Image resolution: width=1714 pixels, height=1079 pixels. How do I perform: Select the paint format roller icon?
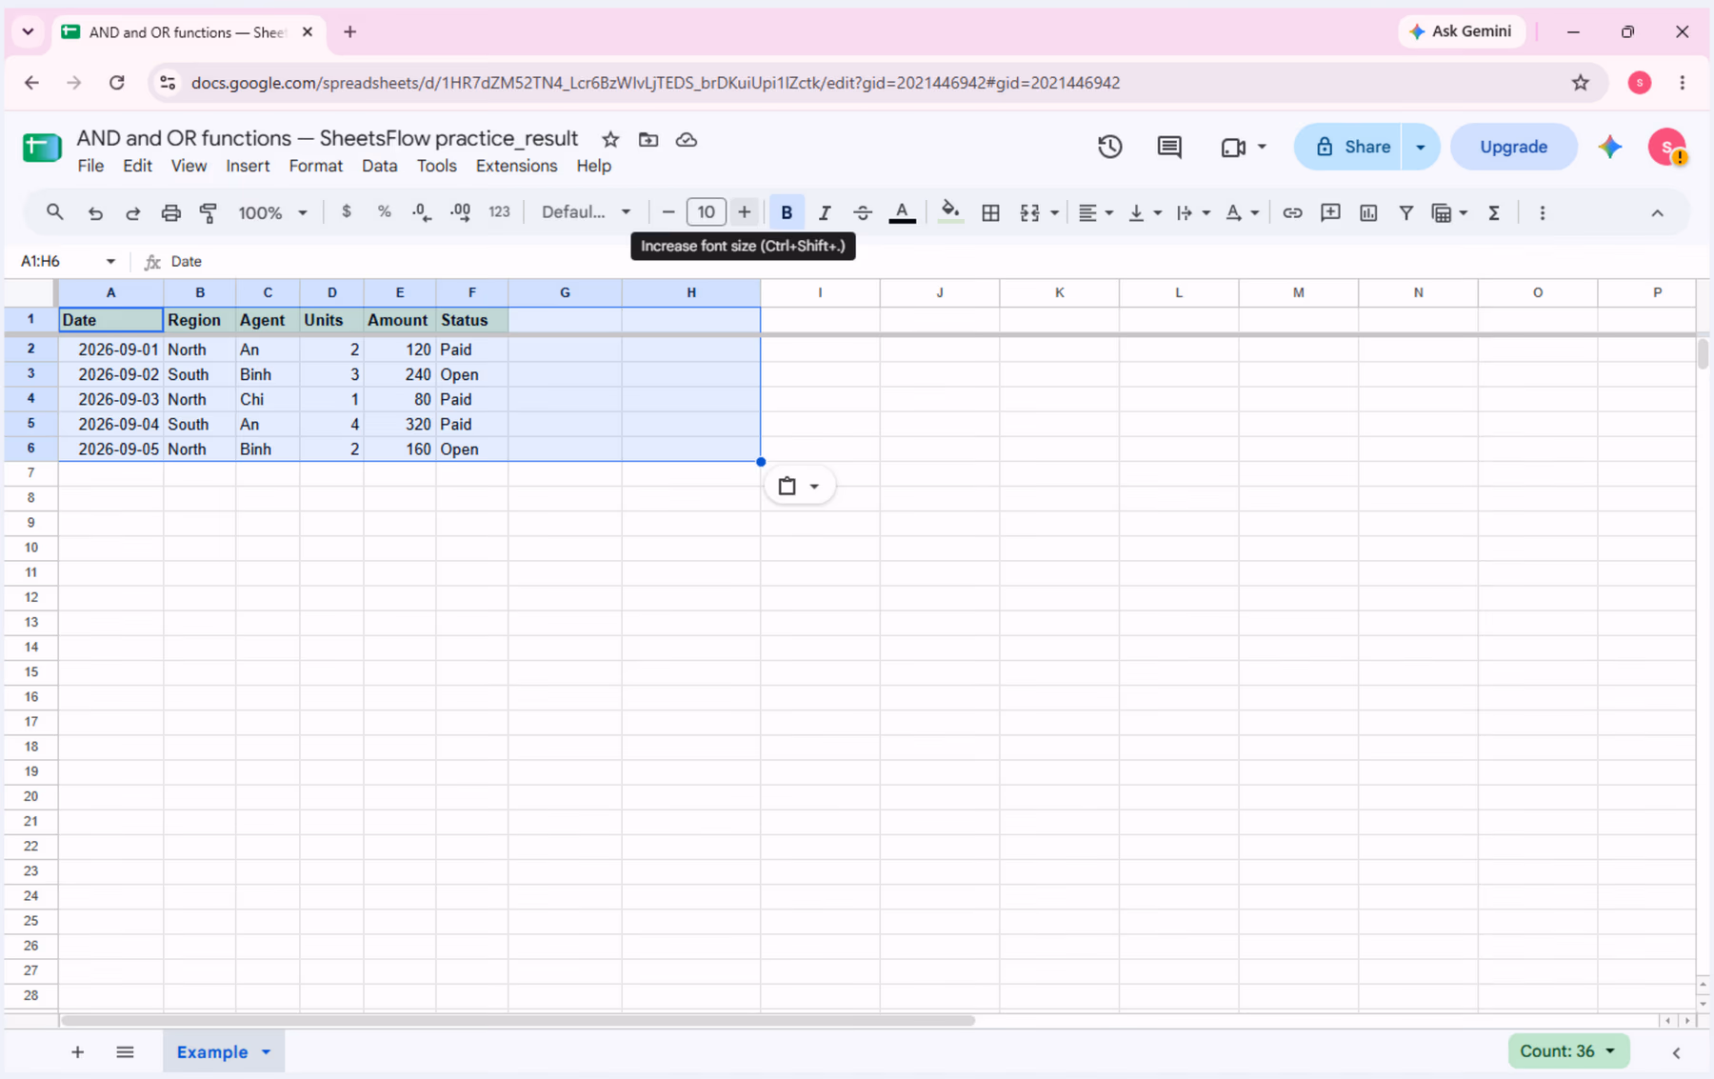click(209, 212)
